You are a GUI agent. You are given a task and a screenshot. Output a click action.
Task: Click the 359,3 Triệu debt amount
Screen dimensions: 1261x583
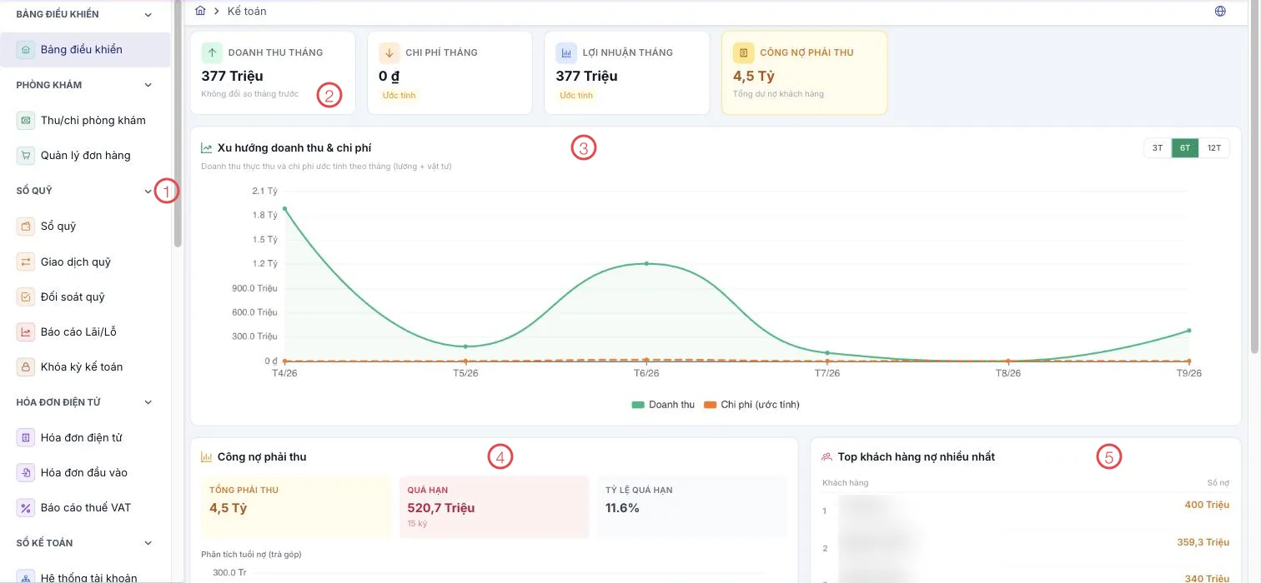1203,542
